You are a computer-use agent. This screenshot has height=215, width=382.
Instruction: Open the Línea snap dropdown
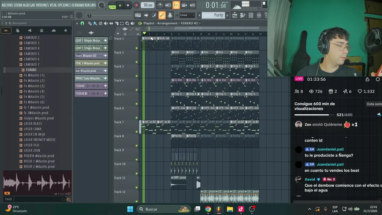[187, 15]
